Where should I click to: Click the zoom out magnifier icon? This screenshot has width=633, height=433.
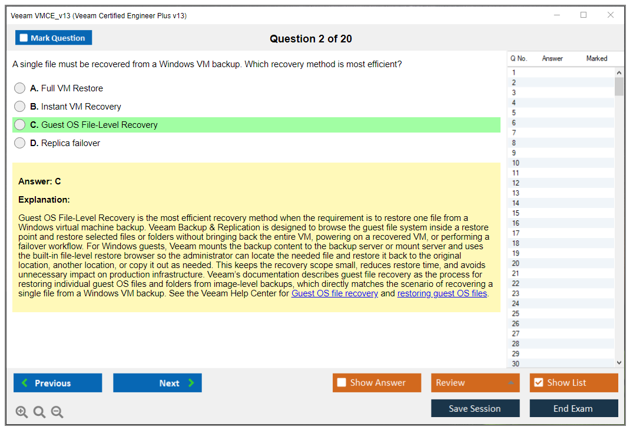tap(57, 412)
